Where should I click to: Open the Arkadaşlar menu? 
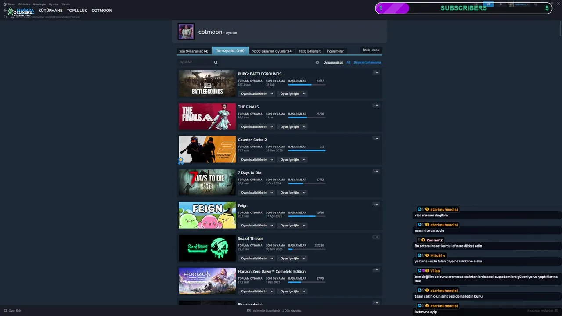pyautogui.click(x=40, y=4)
